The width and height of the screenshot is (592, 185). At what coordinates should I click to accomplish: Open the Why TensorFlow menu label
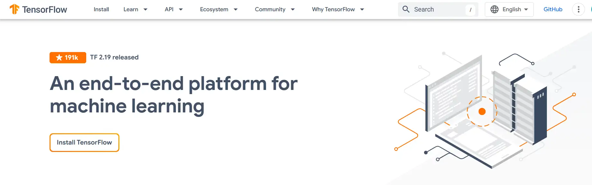tap(333, 9)
